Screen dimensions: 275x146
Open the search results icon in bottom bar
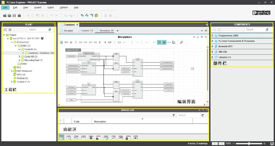point(69,138)
